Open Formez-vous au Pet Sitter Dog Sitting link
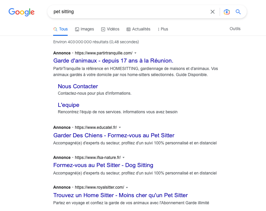Screen dimensions: 266x211 click(103, 165)
